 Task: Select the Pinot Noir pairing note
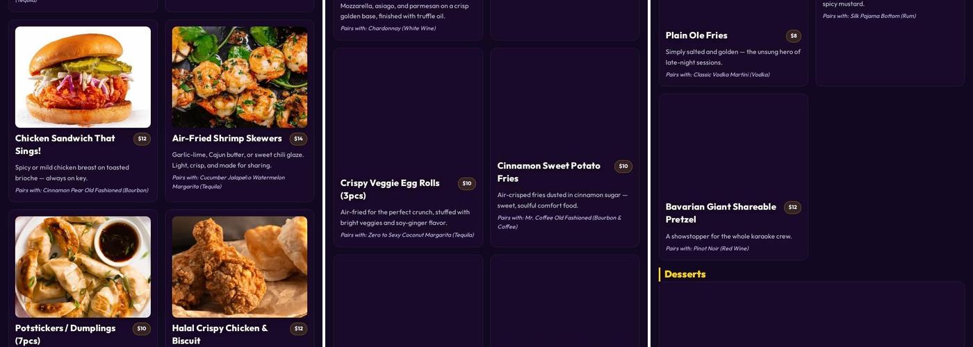[x=707, y=248]
